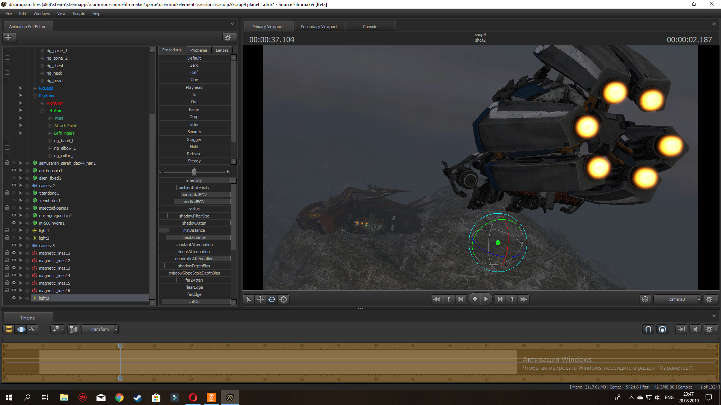Viewport: 721px width, 405px height.
Task: Click the L-R balance slider handle
Action: (194, 172)
